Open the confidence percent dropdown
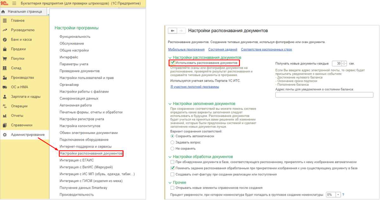The image size is (380, 200). [338, 195]
